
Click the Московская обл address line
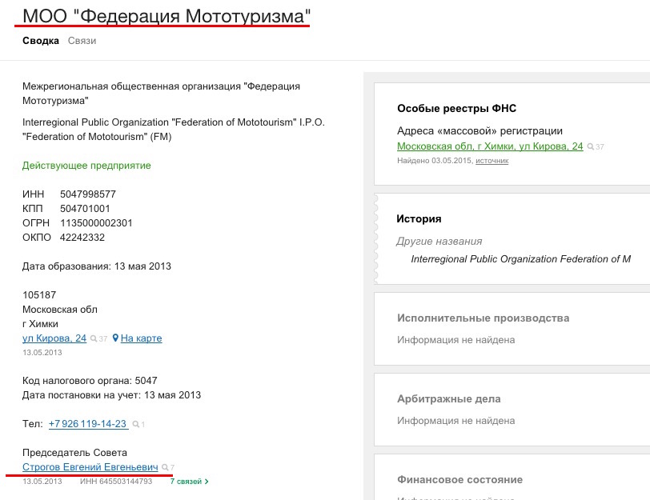[x=60, y=310]
